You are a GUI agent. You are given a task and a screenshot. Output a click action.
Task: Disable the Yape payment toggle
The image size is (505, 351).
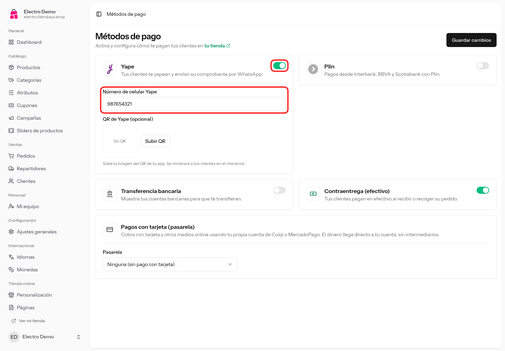coord(280,66)
